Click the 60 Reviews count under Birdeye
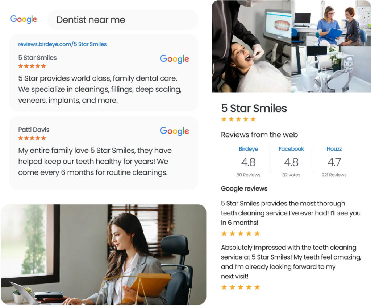 point(248,175)
